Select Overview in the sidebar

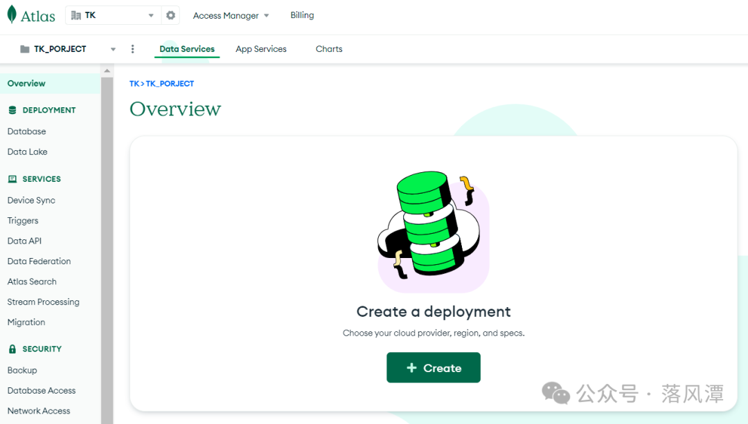point(50,84)
